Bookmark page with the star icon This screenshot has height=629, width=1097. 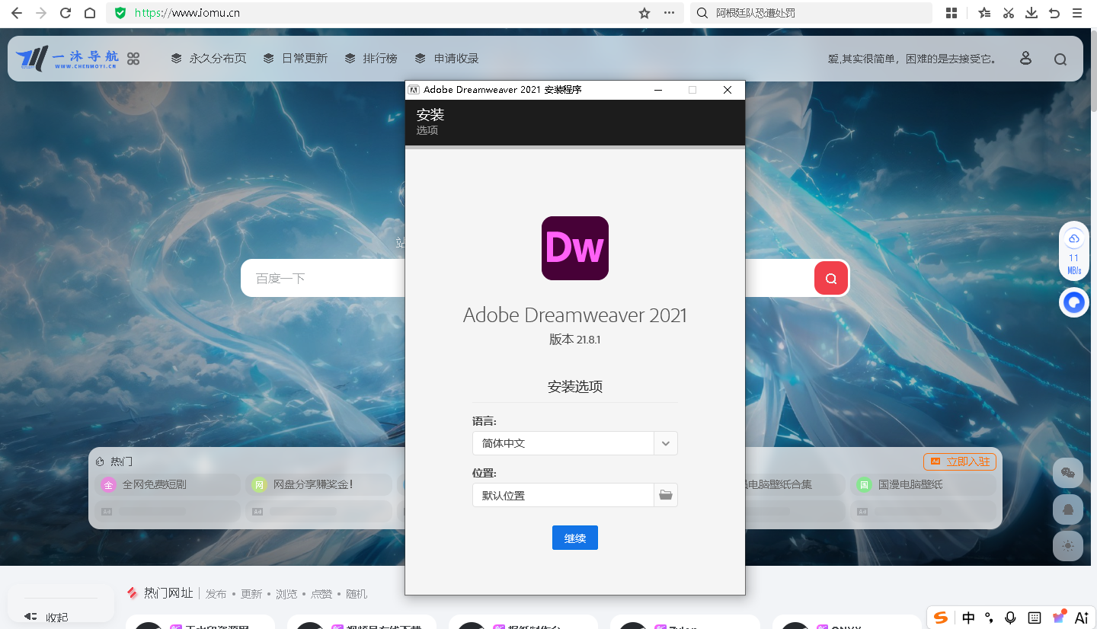point(644,13)
